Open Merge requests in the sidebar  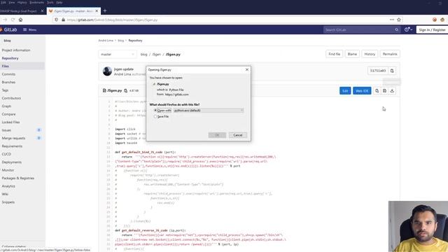(13, 139)
